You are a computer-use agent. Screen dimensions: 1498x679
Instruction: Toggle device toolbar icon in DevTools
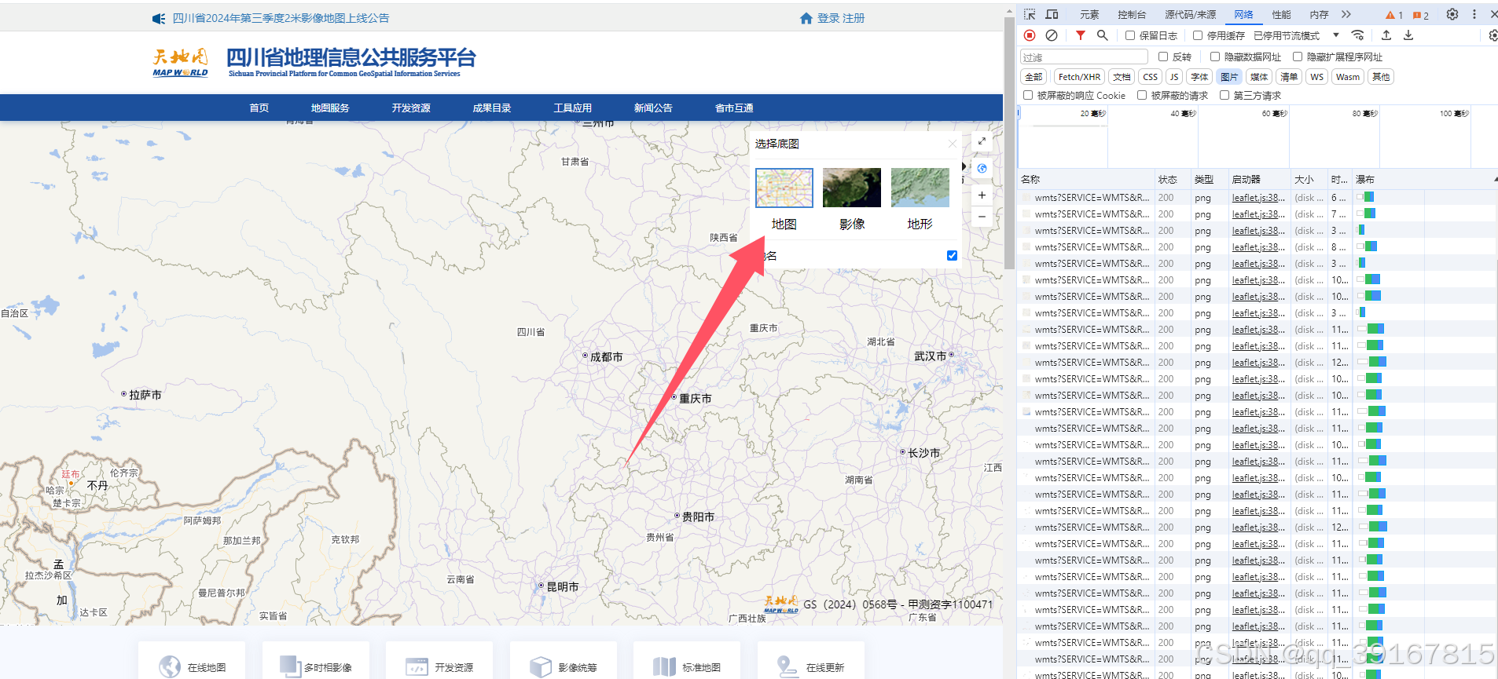(x=1052, y=14)
